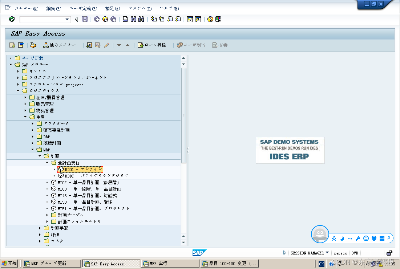Collapse the command field with triangle

click(76, 19)
